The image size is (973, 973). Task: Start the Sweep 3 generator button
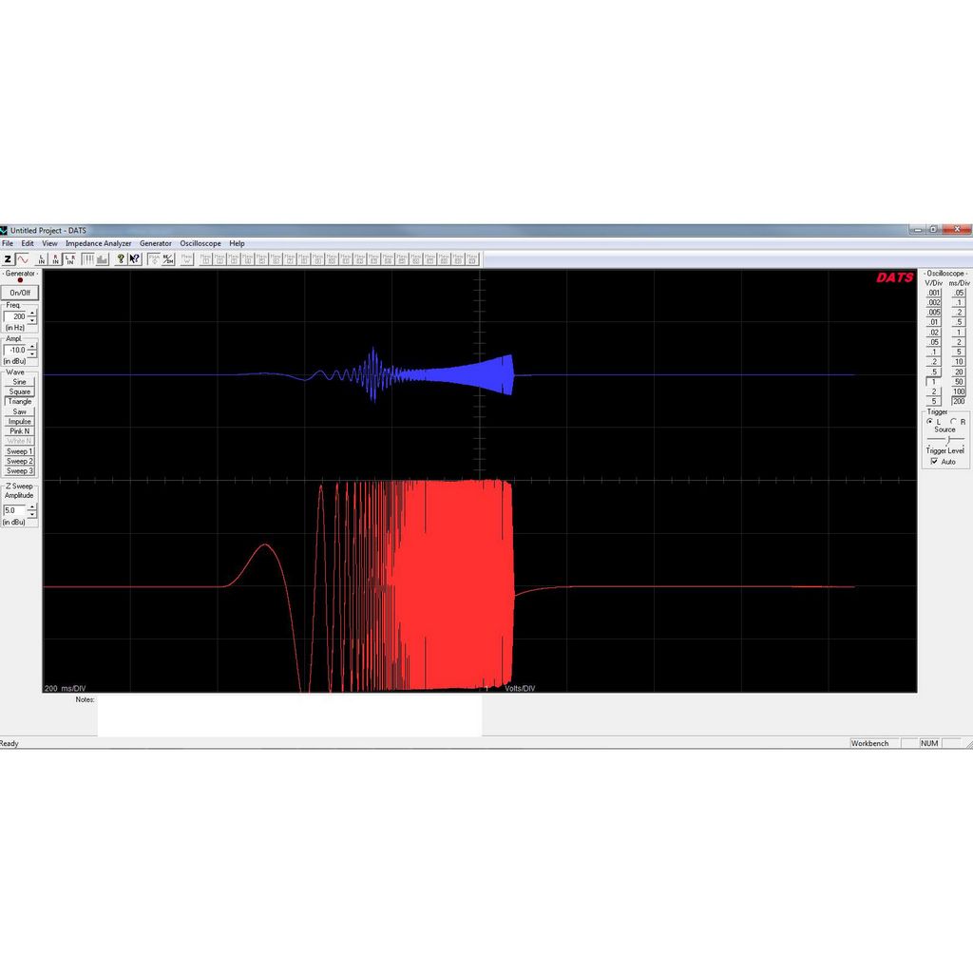click(19, 471)
